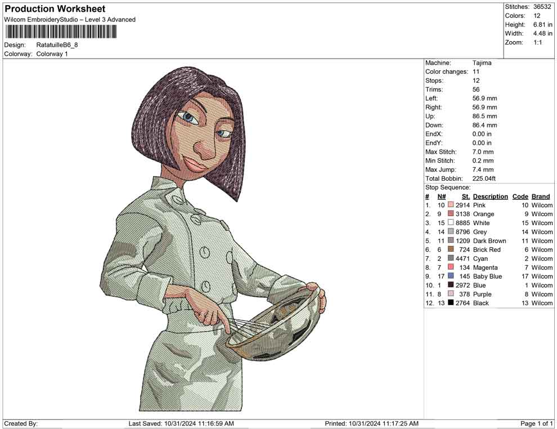Viewport: 557px width, 429px height.
Task: Click the Max Jump value '7.4 mm'
Action: click(483, 169)
